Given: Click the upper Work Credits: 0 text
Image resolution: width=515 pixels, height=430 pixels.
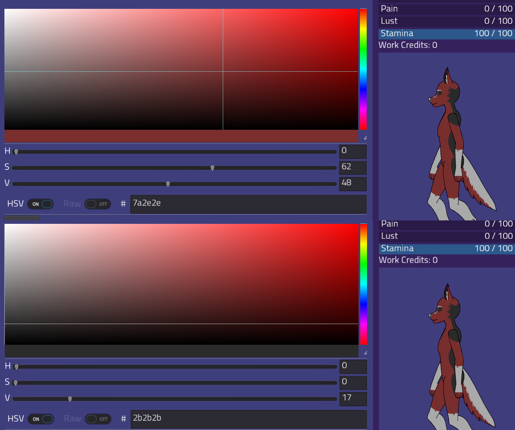Looking at the screenshot, I should [408, 45].
